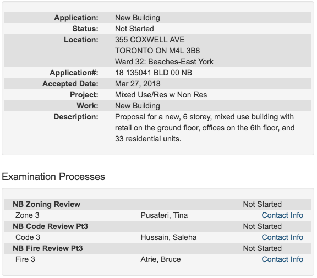Select the NB Zoning Review row
This screenshot has width=317, height=278.
coord(158,204)
